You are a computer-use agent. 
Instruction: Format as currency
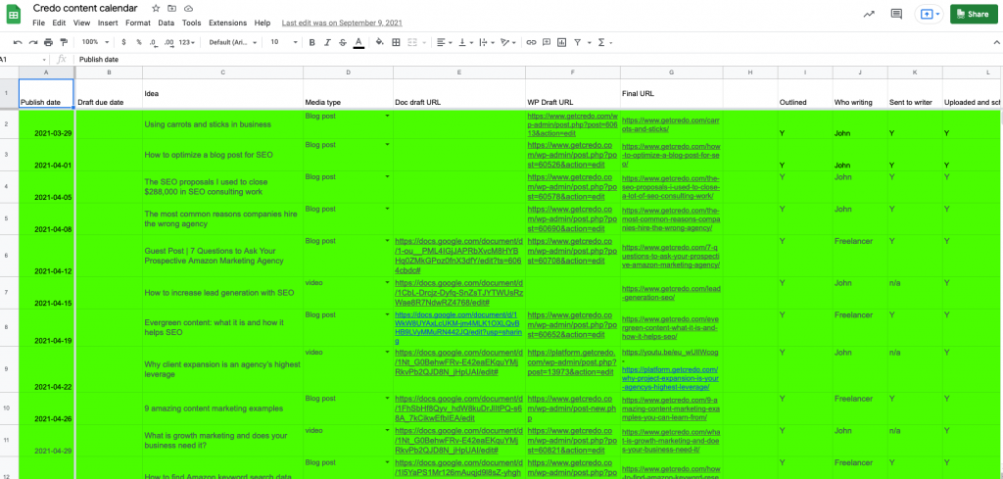[123, 42]
